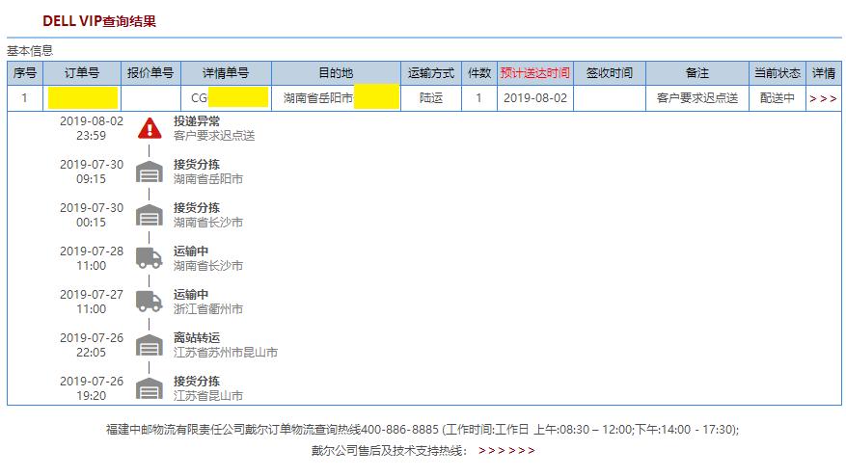Click the red delivery exception warning icon
This screenshot has height=476, width=846.
coord(150,128)
